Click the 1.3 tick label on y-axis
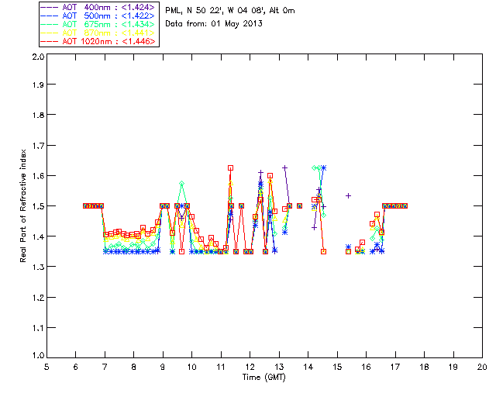 pyautogui.click(x=38, y=267)
